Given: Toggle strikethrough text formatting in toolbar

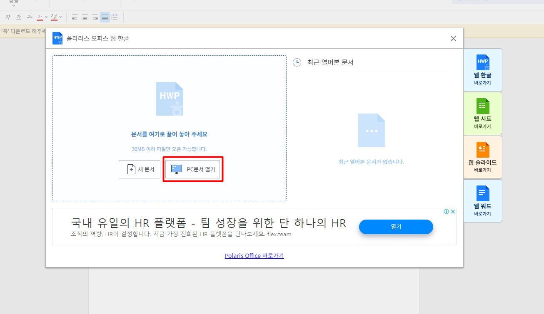Looking at the screenshot, I should coord(29,17).
